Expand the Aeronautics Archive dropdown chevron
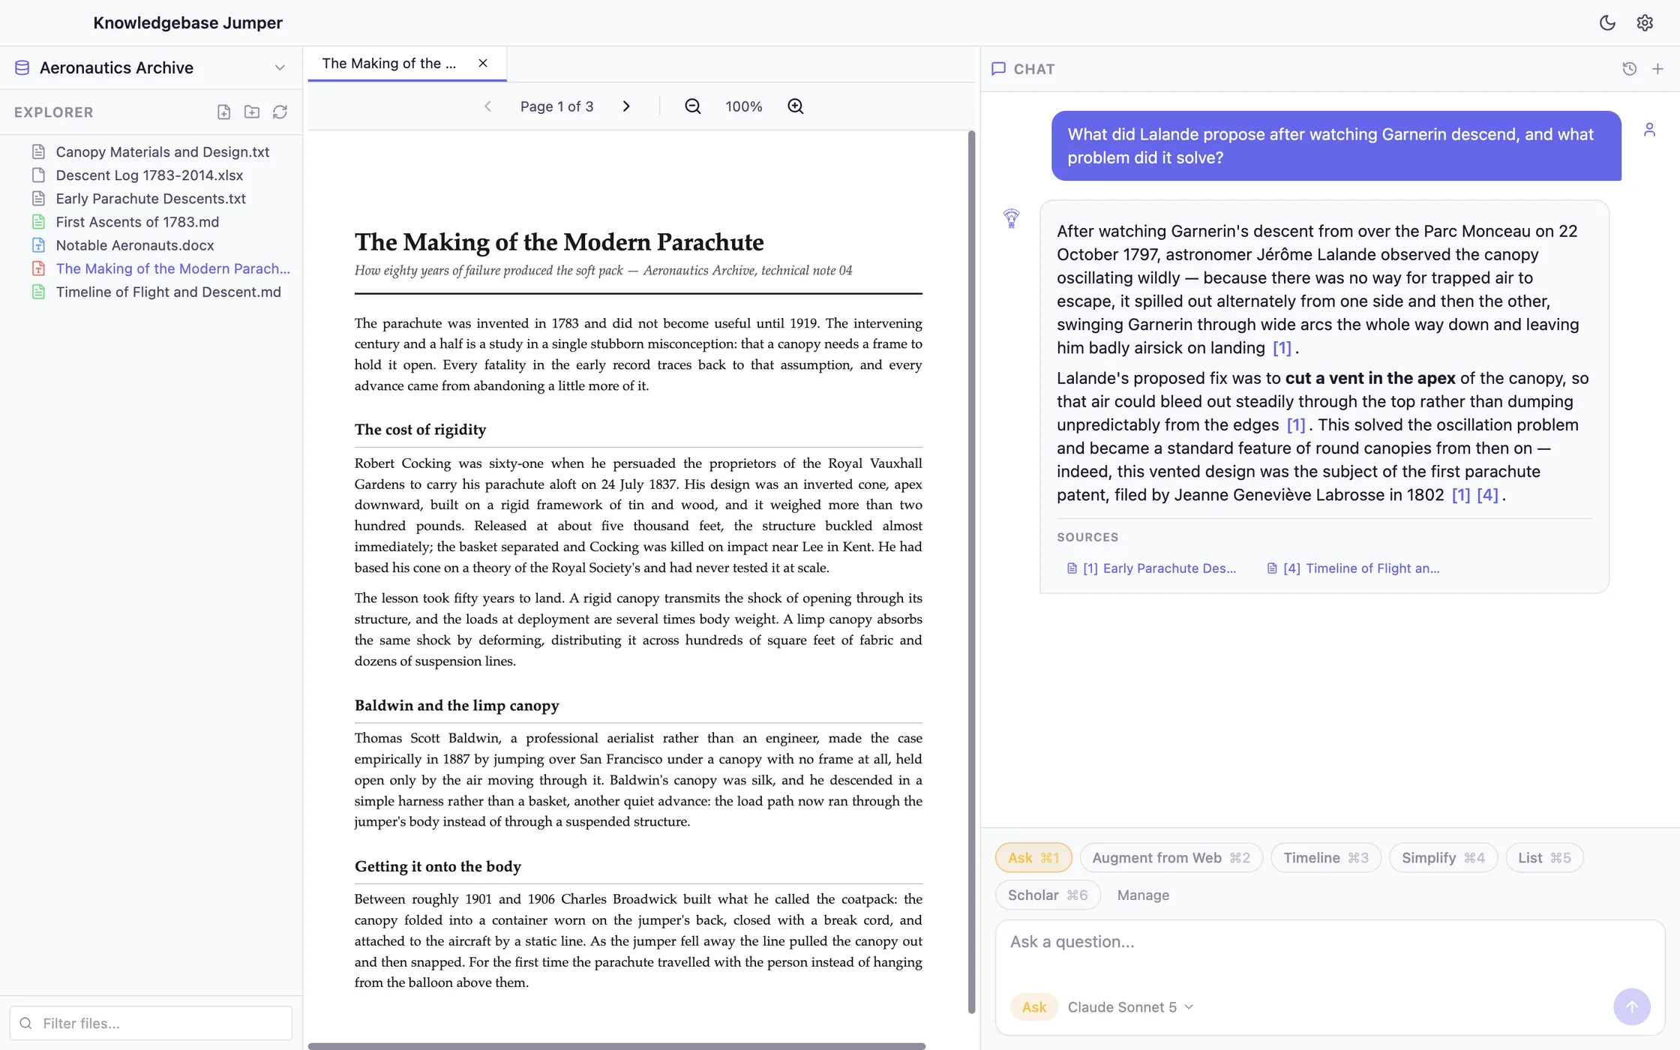 [280, 67]
